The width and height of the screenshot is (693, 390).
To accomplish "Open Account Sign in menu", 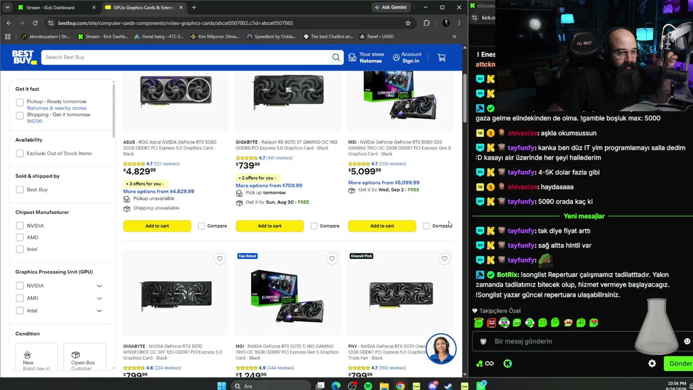I will (407, 57).
